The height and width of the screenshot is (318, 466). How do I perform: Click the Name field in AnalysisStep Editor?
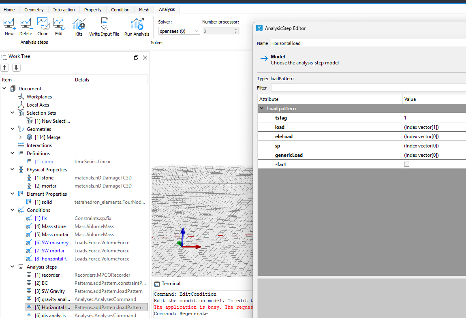click(368, 43)
